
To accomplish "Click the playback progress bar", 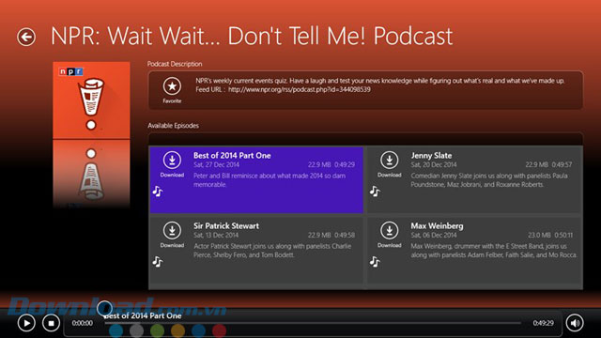I will coord(313,323).
